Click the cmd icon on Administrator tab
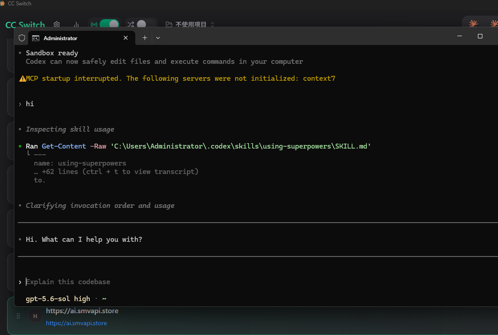 coord(36,38)
